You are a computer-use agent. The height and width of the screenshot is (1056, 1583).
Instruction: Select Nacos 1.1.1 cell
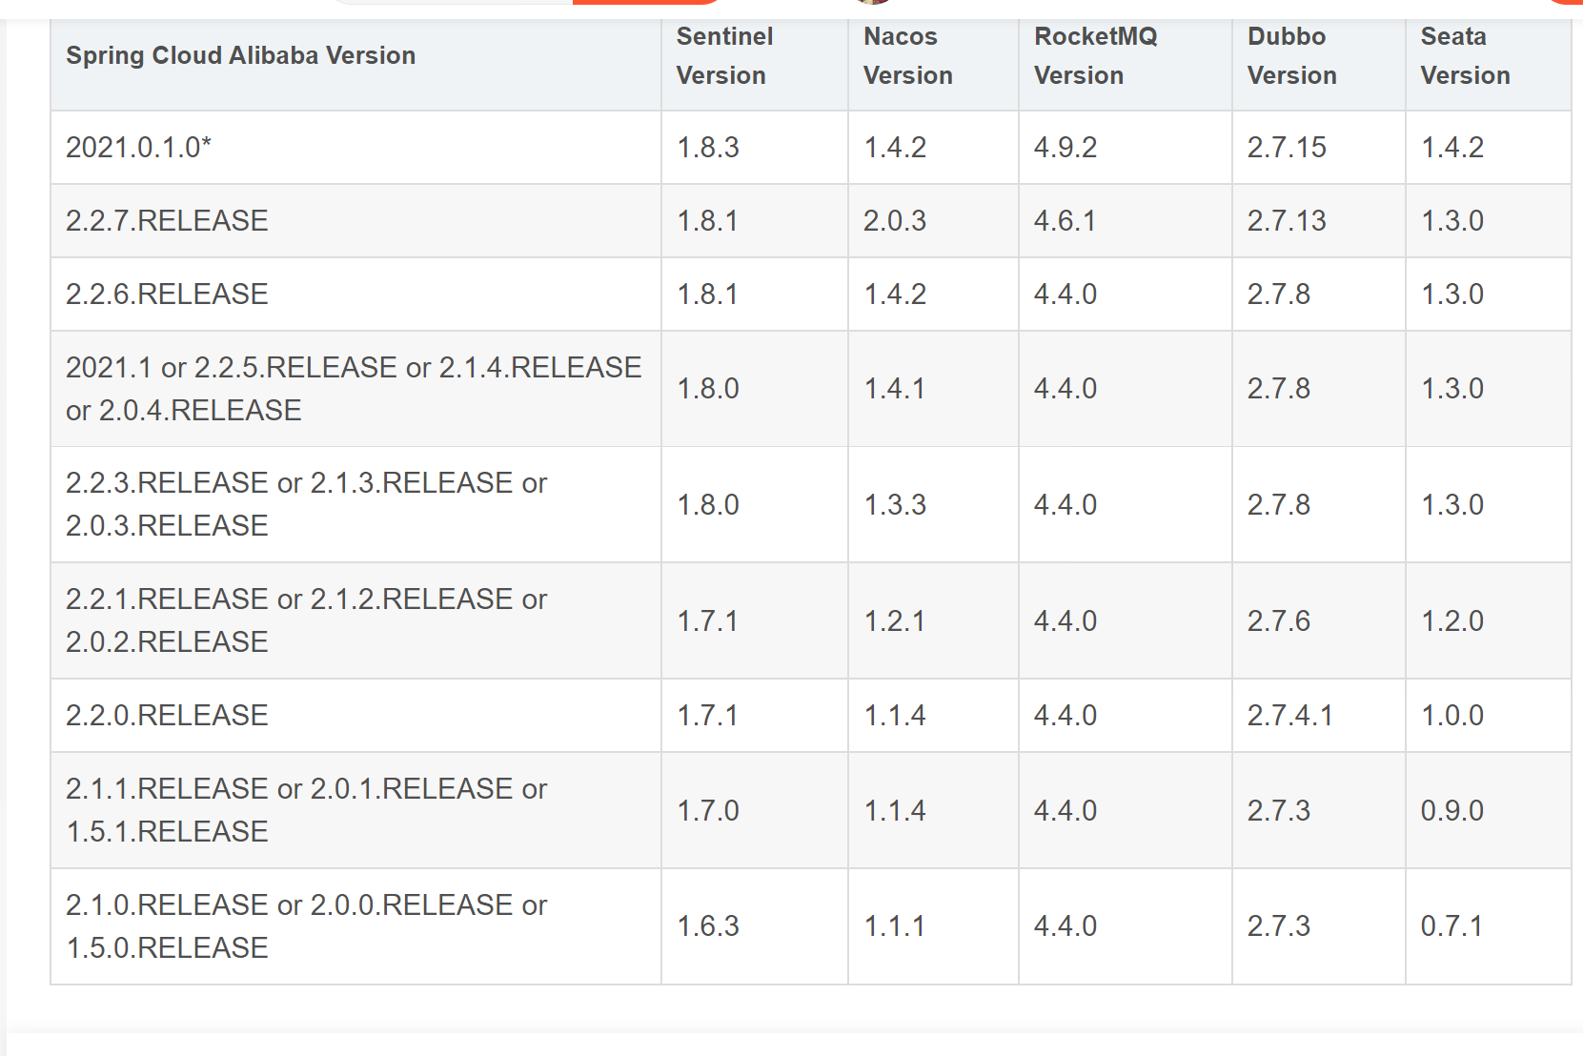click(933, 926)
